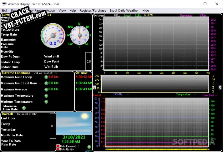Click the right arrow beside direction graph
The height and width of the screenshot is (152, 223).
coord(220,87)
